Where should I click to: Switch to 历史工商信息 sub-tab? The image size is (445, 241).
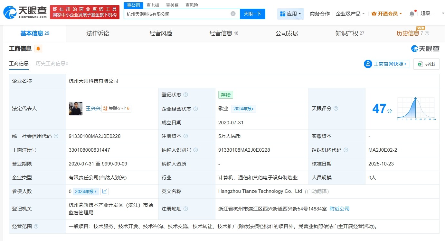tap(52, 63)
